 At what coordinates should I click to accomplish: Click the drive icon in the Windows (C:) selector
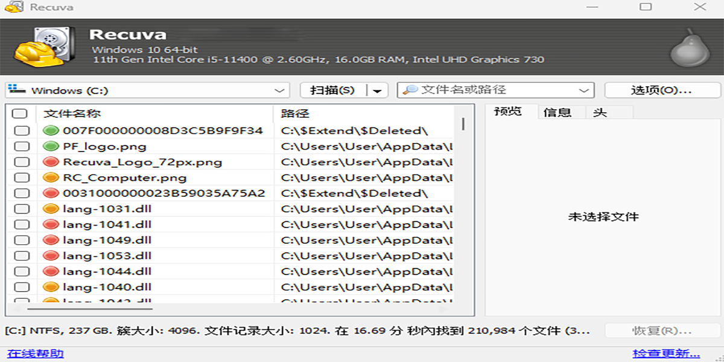point(17,90)
